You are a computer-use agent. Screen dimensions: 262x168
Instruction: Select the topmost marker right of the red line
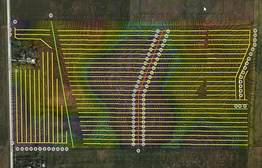(x=168, y=31)
